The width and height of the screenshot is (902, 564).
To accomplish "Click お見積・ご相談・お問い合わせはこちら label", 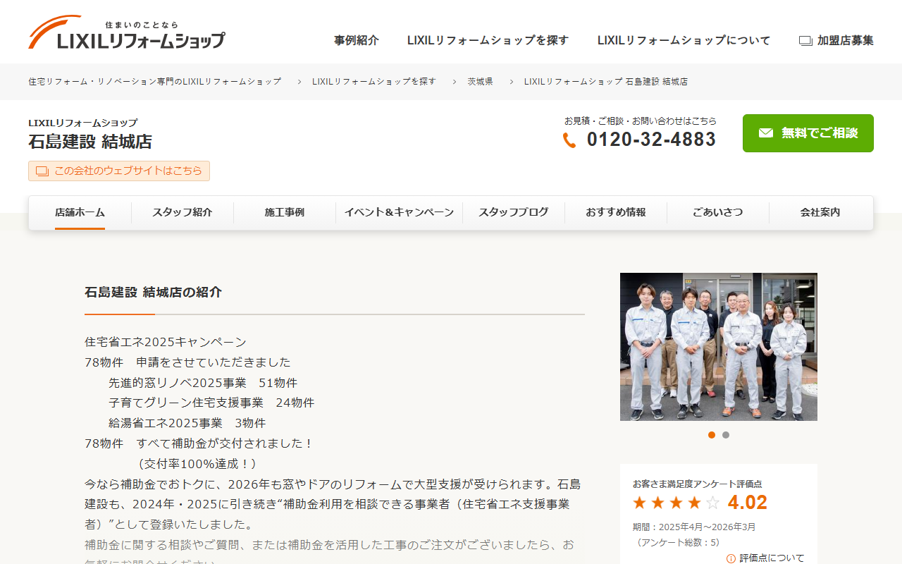I will [641, 121].
